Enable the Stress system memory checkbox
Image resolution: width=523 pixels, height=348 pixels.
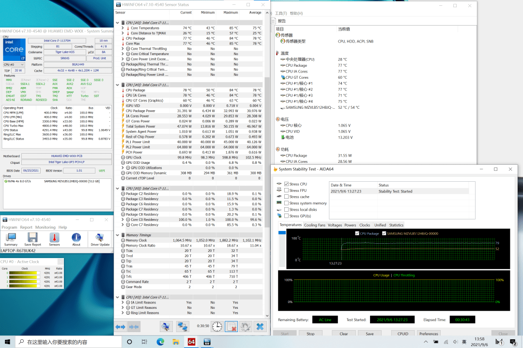(287, 203)
